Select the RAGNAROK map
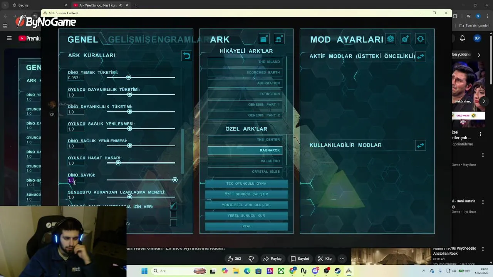The image size is (493, 277). tap(245, 150)
